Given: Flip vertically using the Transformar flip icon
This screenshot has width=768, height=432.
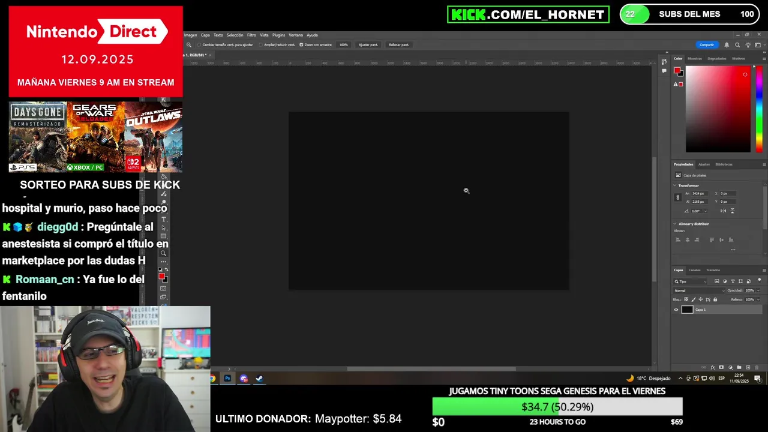Looking at the screenshot, I should coord(733,211).
